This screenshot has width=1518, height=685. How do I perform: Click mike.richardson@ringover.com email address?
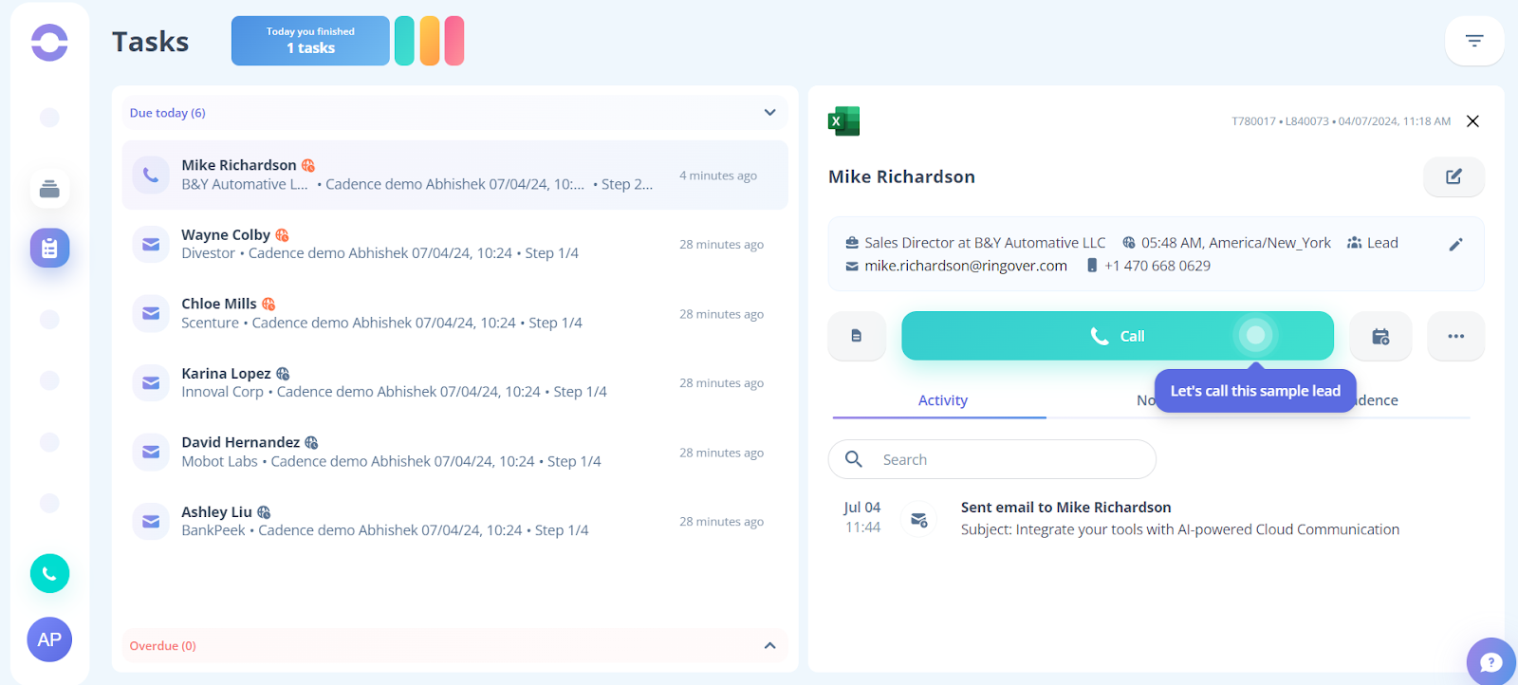(x=966, y=266)
